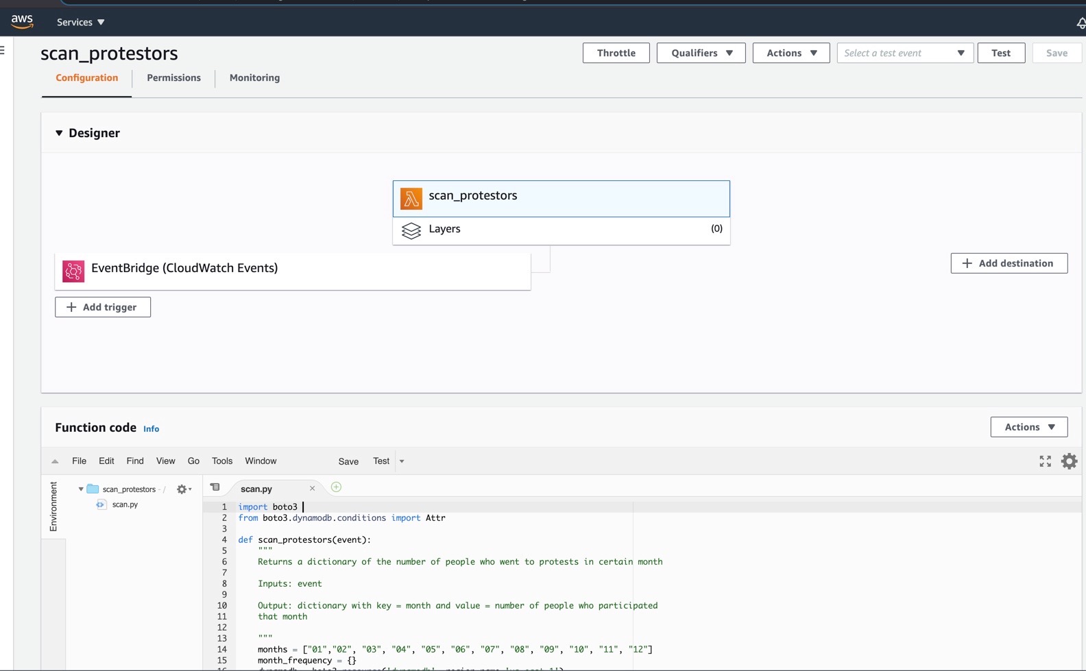This screenshot has height=671, width=1086.
Task: Click the scan.py file icon in the tree
Action: tap(101, 504)
